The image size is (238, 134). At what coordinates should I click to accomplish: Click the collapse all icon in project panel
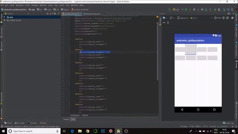[x=51, y=14]
